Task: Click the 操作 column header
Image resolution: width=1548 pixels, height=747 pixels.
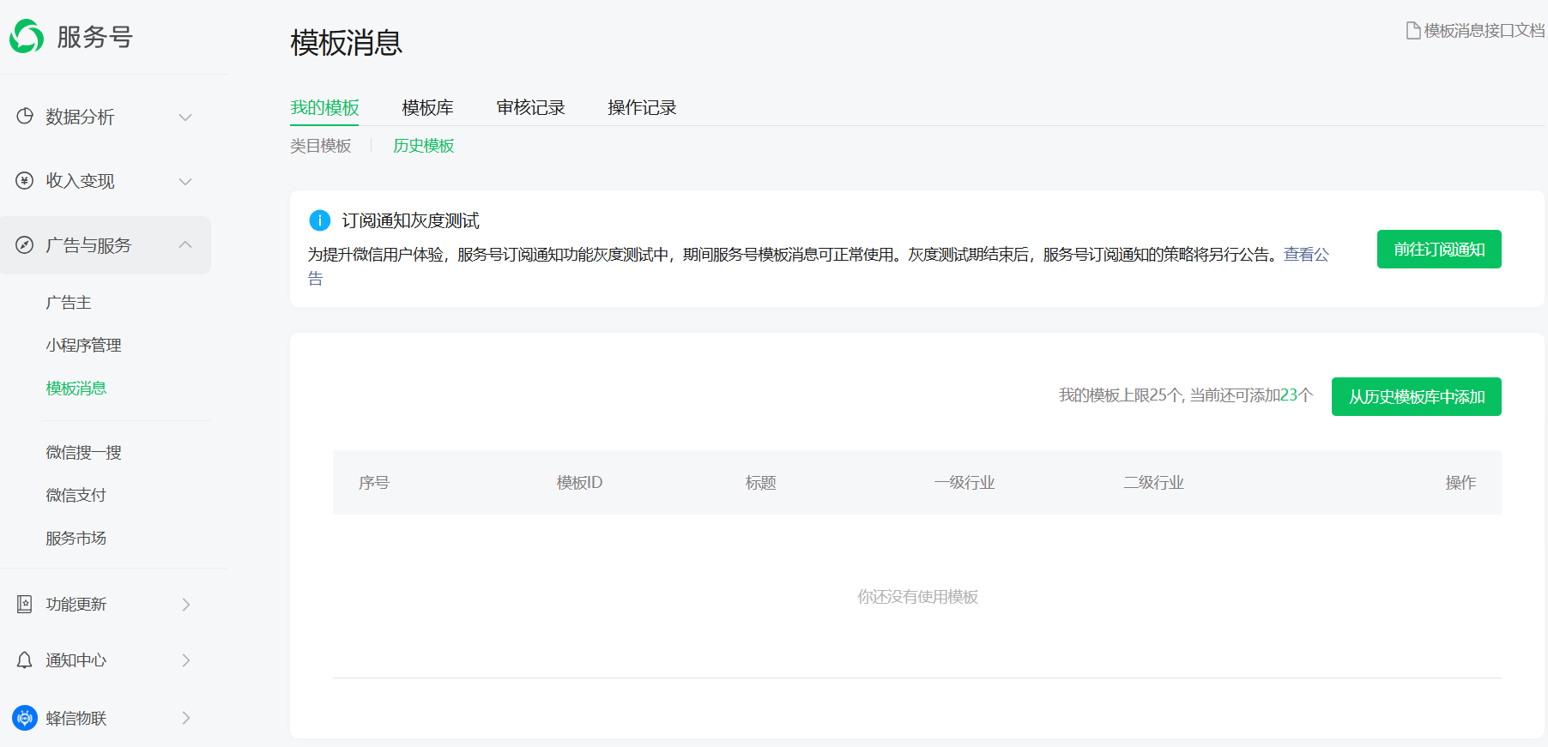Action: [1460, 483]
